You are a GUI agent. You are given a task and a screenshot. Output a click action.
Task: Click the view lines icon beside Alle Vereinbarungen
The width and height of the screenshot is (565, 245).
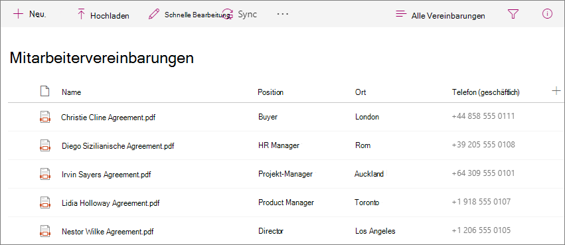401,14
